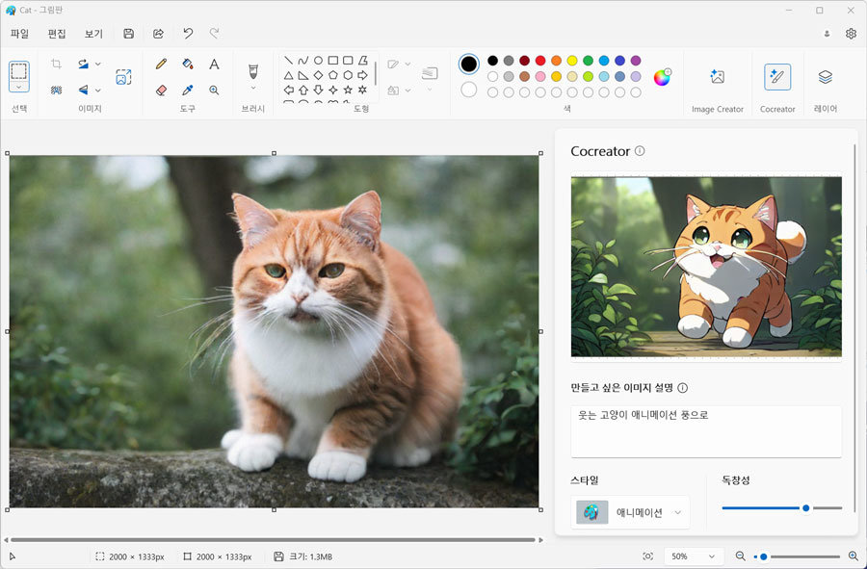Pick the red color swatch
867x569 pixels.
(x=540, y=61)
